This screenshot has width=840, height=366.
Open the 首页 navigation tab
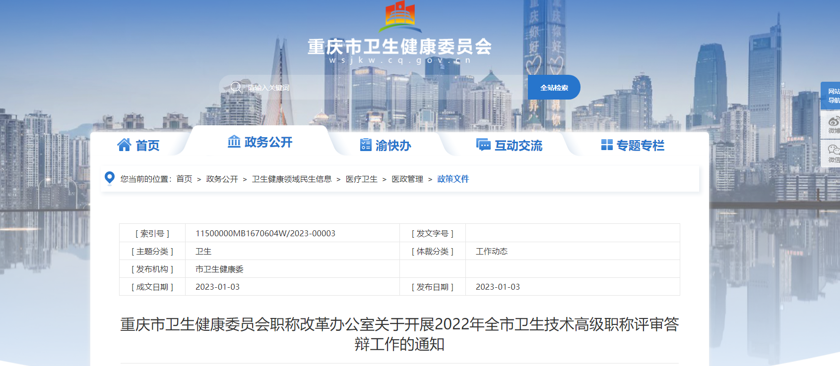[x=147, y=145]
